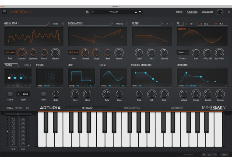Toggle FX 1 power icon

(x=186, y=24)
